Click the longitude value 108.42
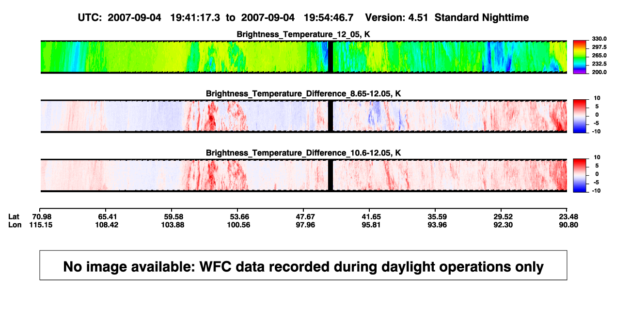 click(x=106, y=225)
